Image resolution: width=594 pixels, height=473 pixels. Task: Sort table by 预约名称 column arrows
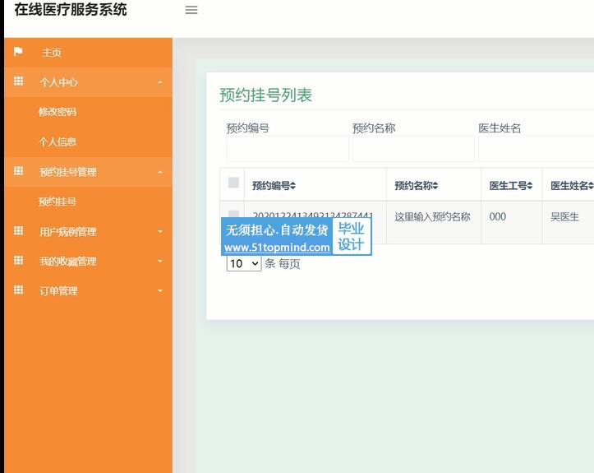pyautogui.click(x=435, y=186)
